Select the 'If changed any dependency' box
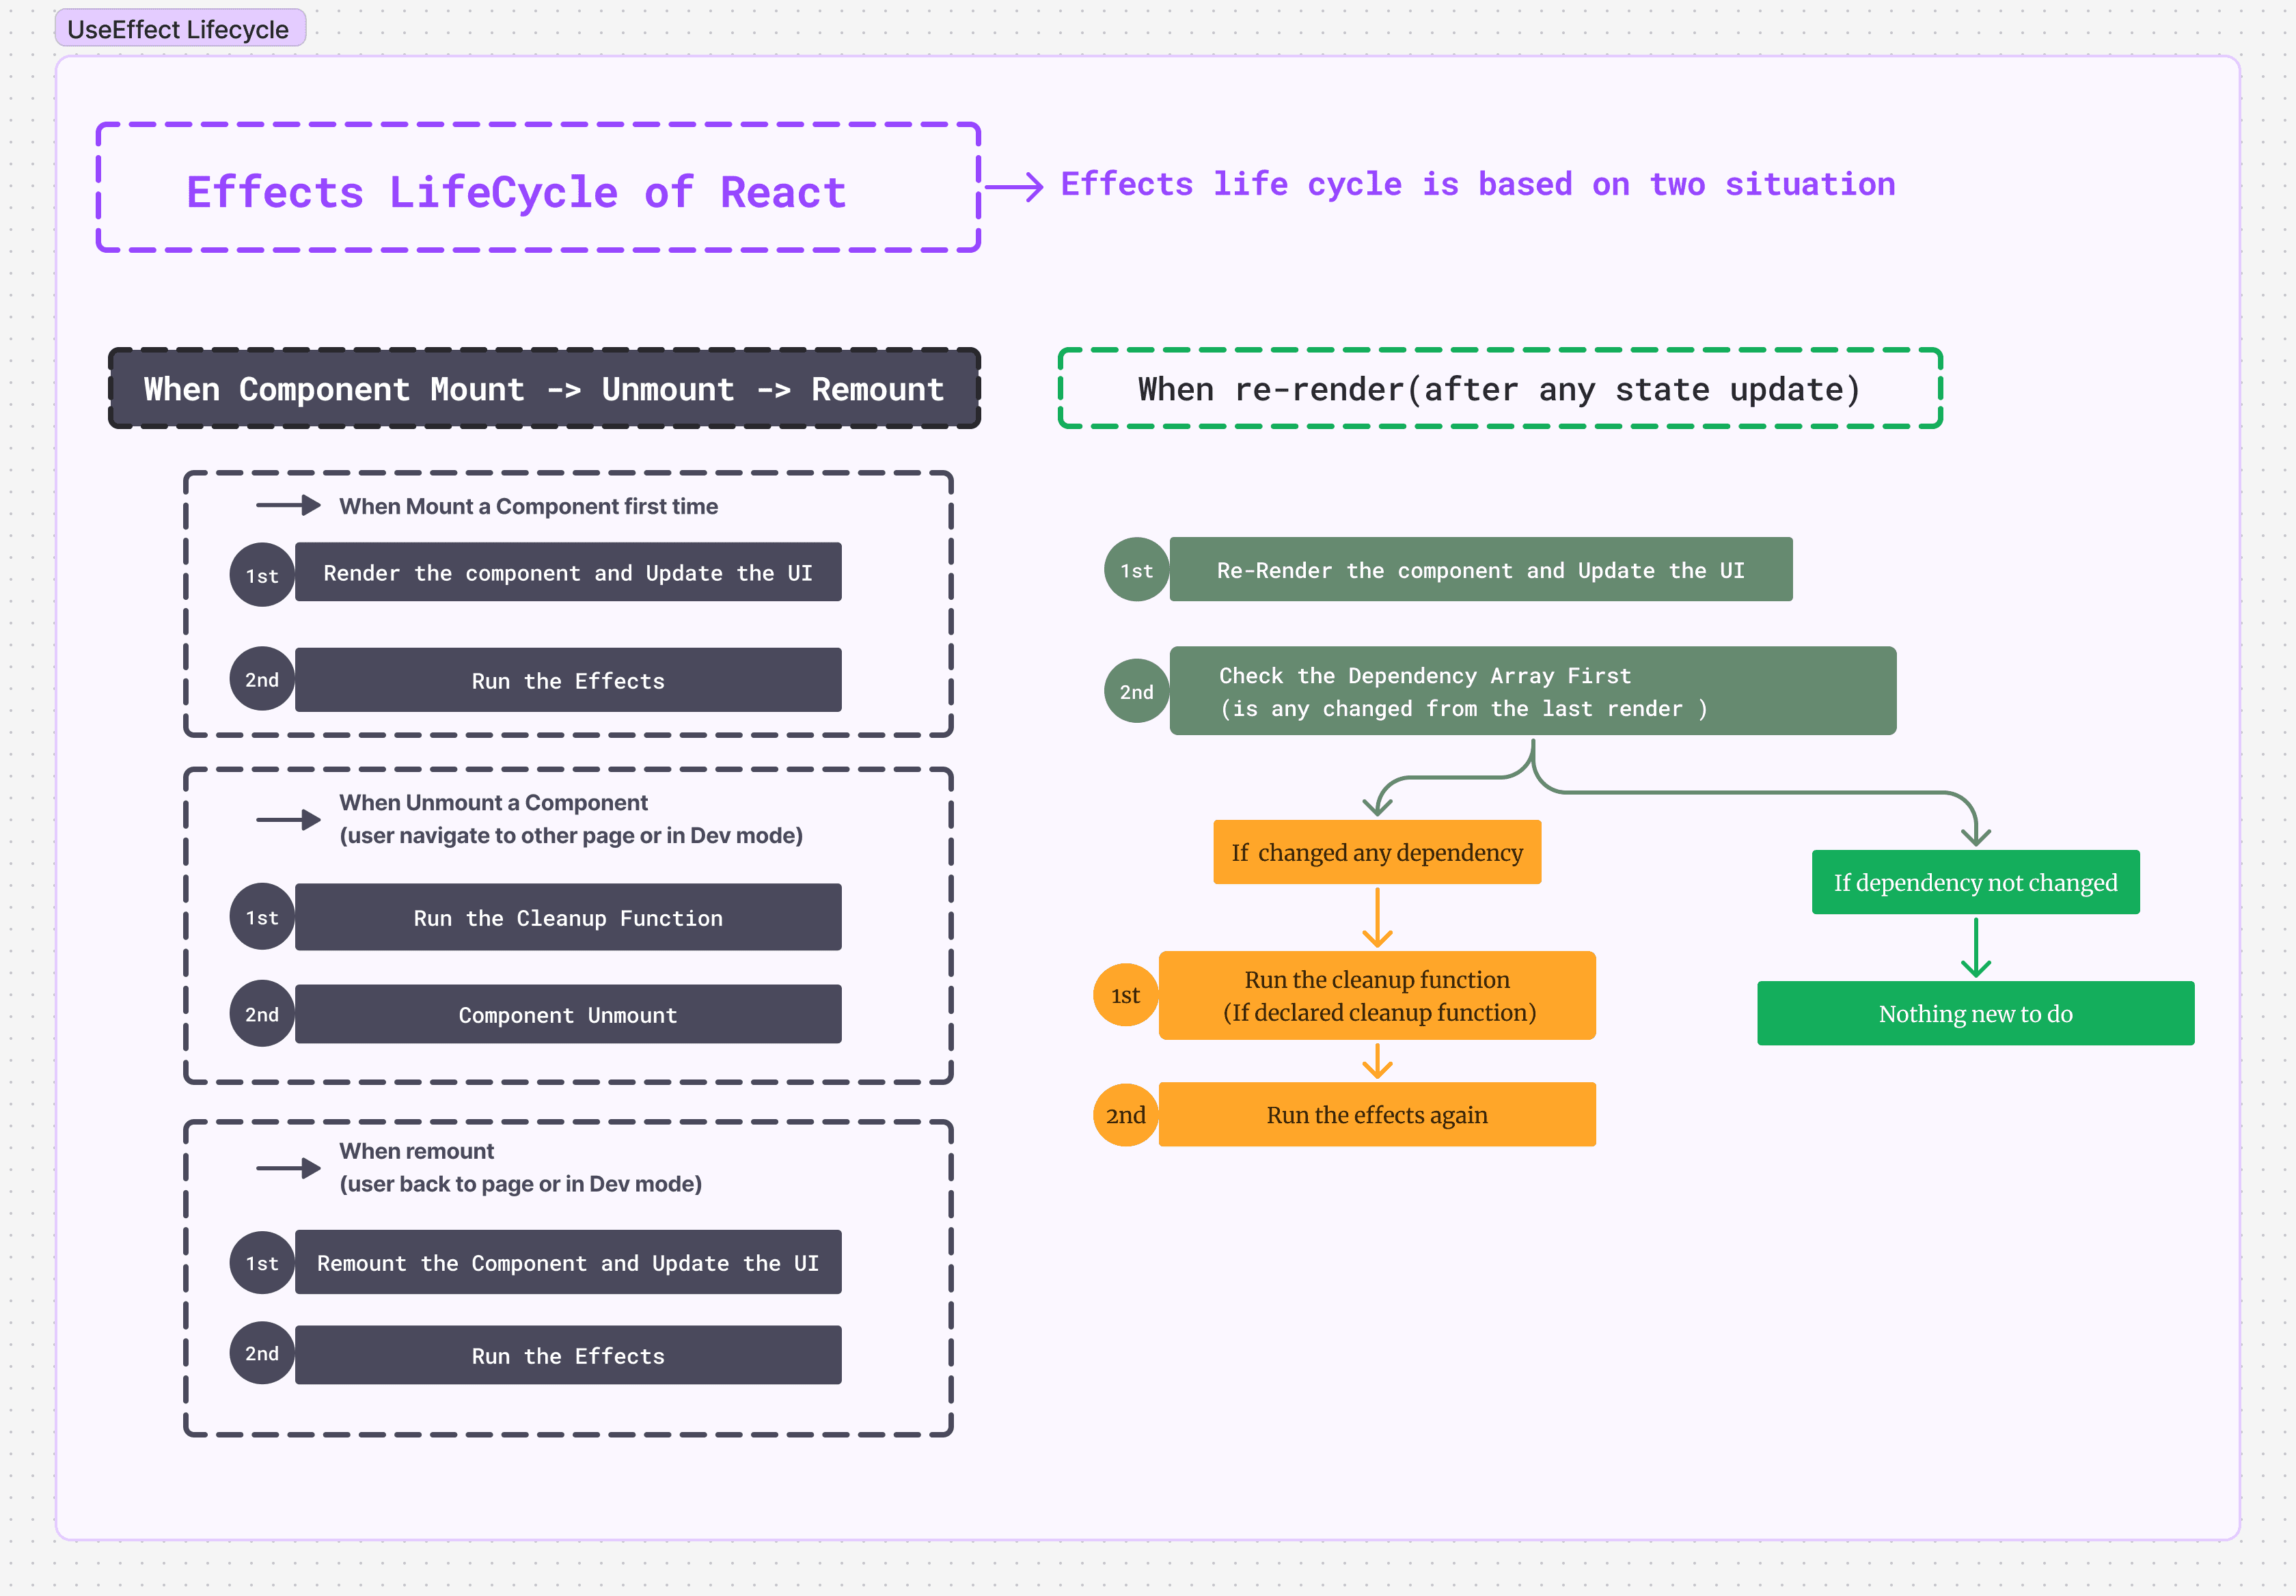 tap(1377, 852)
